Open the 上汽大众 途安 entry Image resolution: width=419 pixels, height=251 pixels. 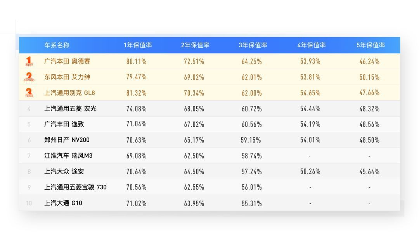click(x=64, y=171)
